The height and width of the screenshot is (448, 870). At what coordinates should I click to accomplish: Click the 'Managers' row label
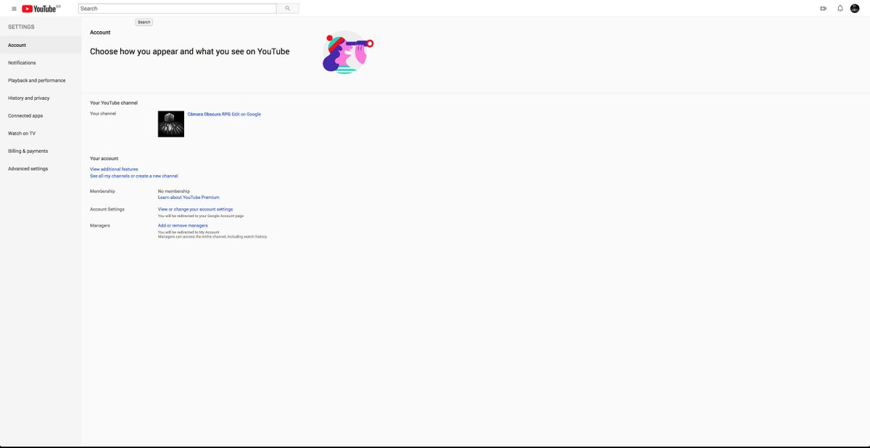[x=100, y=226]
